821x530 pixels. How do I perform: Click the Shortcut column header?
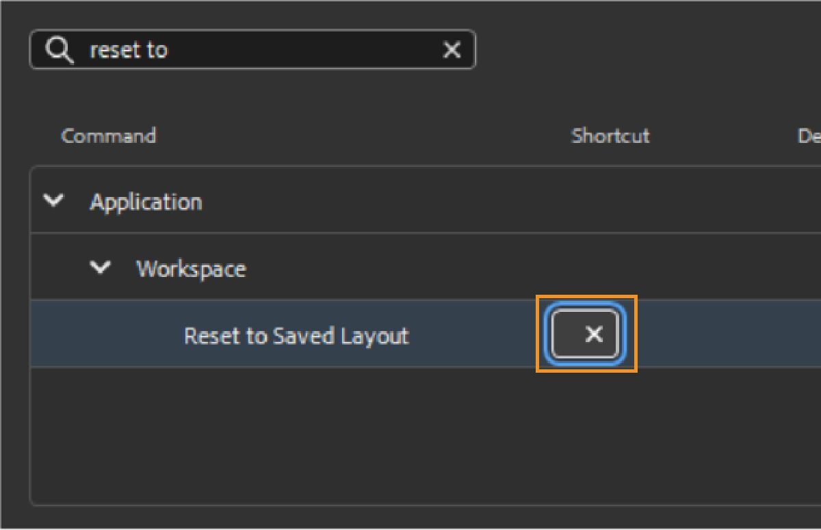610,136
